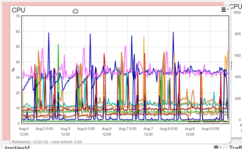Click the Aug 6 0:00 axis label

coord(86,129)
